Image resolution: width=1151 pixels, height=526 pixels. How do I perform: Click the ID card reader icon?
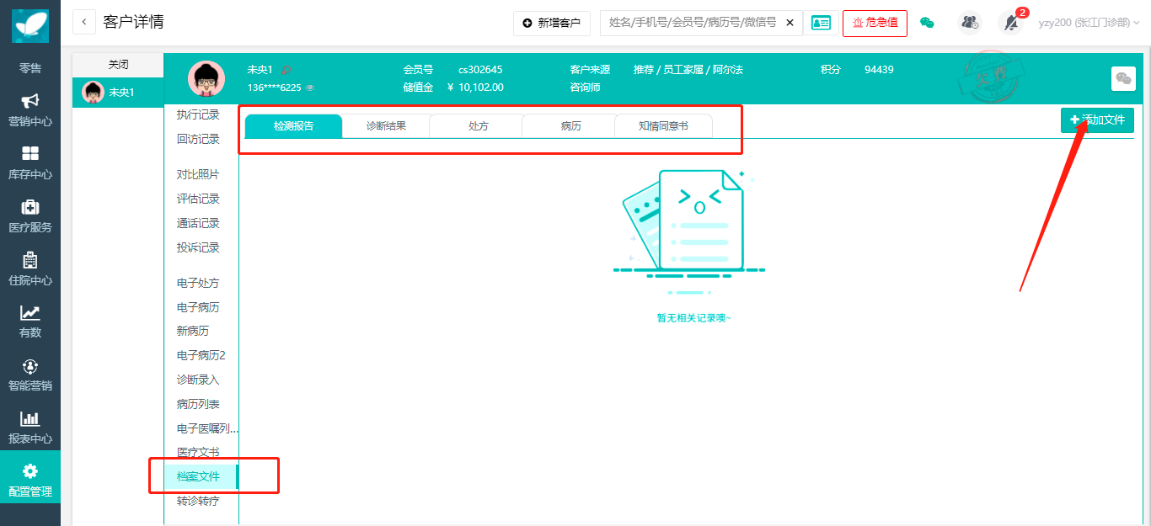click(x=821, y=23)
